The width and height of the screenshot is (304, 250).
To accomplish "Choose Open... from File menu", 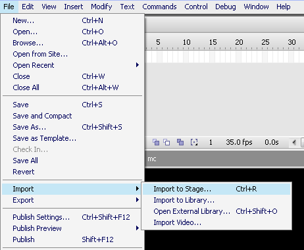I will point(72,32).
